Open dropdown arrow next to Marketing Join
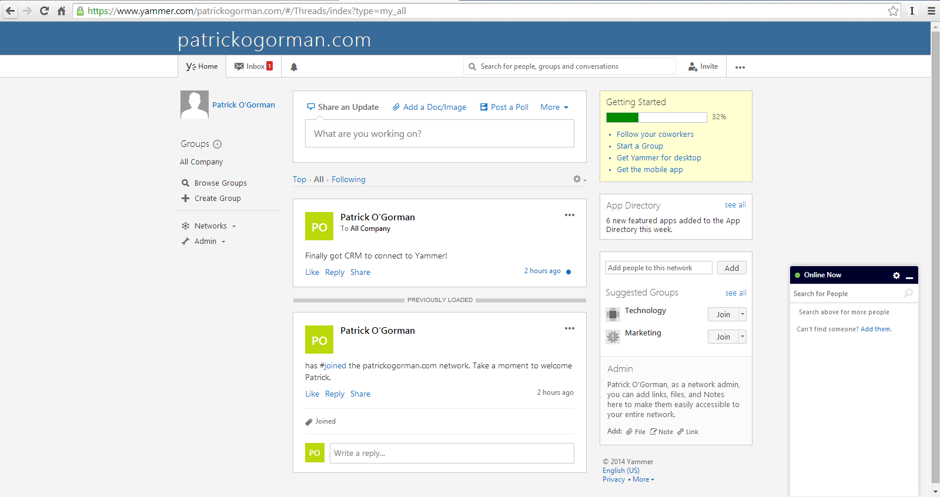940x497 pixels. coord(742,337)
